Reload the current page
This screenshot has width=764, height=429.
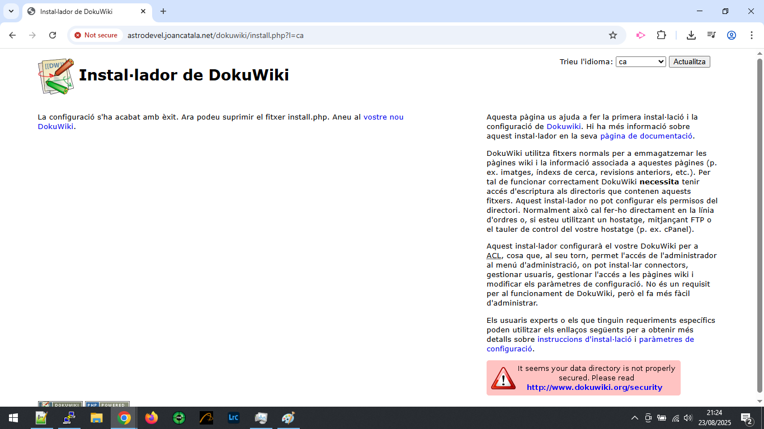[x=53, y=35]
